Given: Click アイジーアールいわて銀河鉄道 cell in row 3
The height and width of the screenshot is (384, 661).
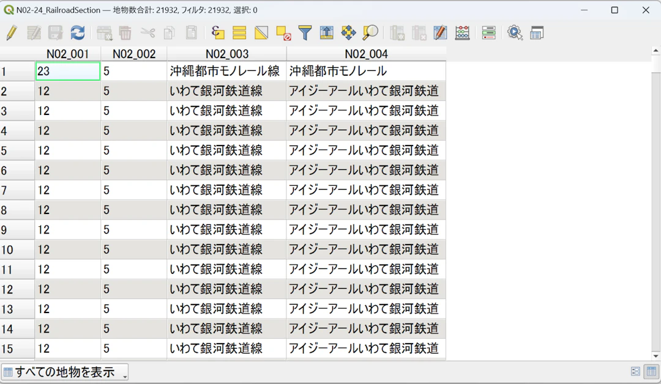Looking at the screenshot, I should 366,111.
